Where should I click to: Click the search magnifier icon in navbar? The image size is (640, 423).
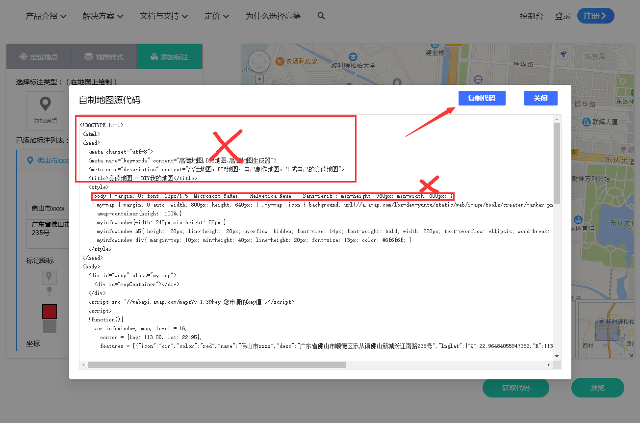click(321, 16)
